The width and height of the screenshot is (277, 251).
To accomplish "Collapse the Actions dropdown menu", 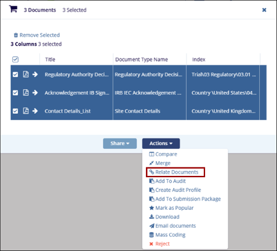I will point(161,143).
